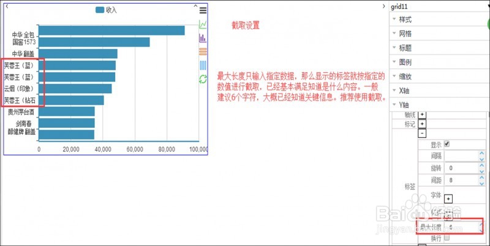Expand the X轴 section
Image resolution: width=490 pixels, height=246 pixels.
pos(439,91)
